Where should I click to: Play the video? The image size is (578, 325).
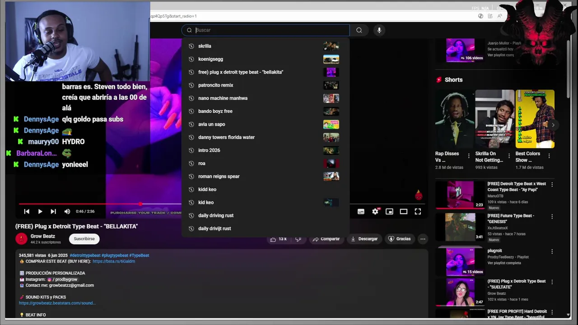pos(40,211)
